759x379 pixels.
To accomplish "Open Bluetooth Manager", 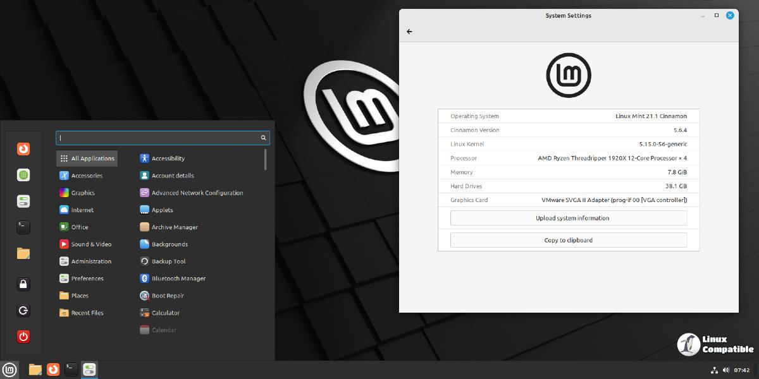I will click(x=173, y=278).
